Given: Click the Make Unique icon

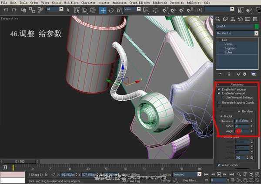Looking at the screenshot, I should (x=238, y=74).
